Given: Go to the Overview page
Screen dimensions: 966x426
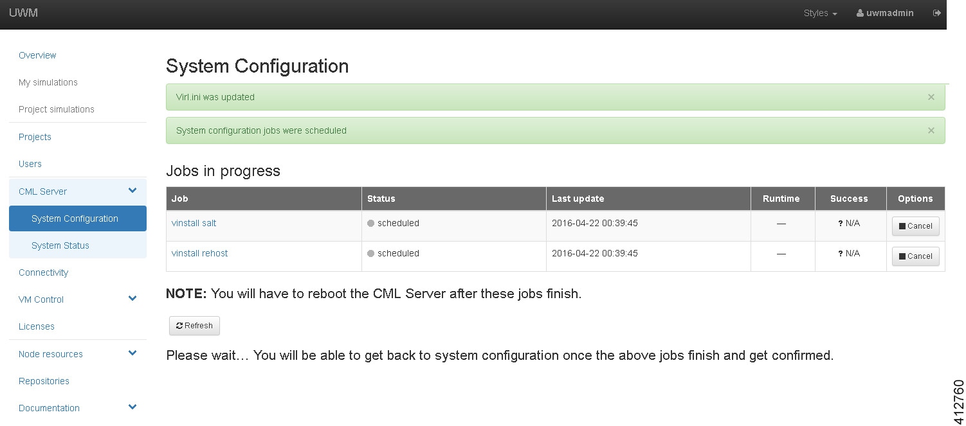Looking at the screenshot, I should point(37,55).
